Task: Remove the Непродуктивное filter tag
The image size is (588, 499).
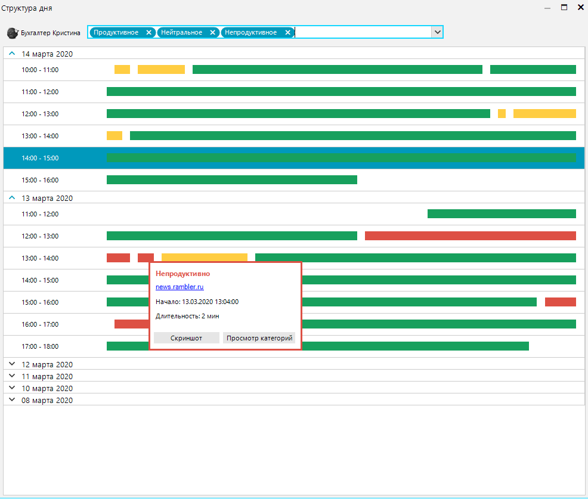Action: [288, 32]
